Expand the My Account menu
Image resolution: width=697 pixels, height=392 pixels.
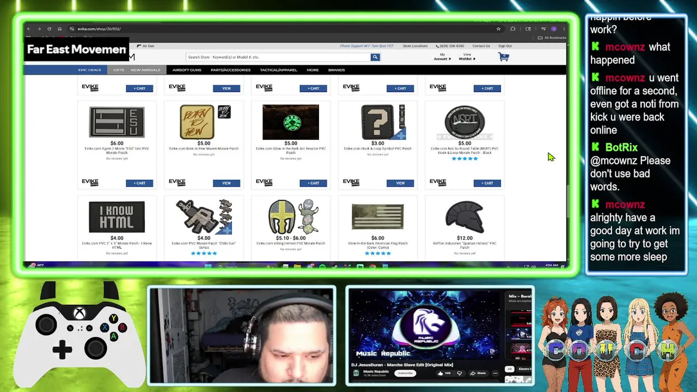(442, 57)
